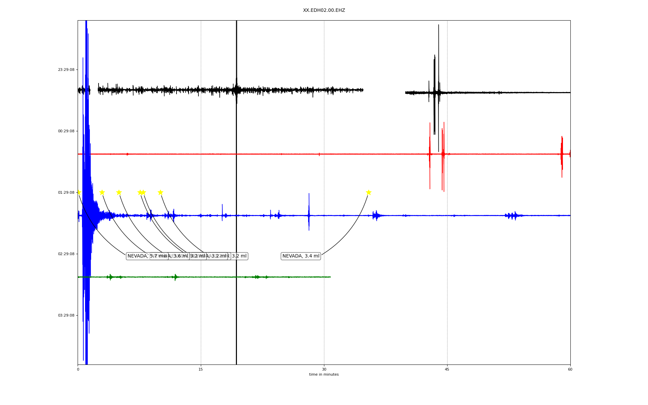Screen dimensions: 648x405
Task: Select the NEVADA, 3.4 ml event label
Action: [301, 256]
